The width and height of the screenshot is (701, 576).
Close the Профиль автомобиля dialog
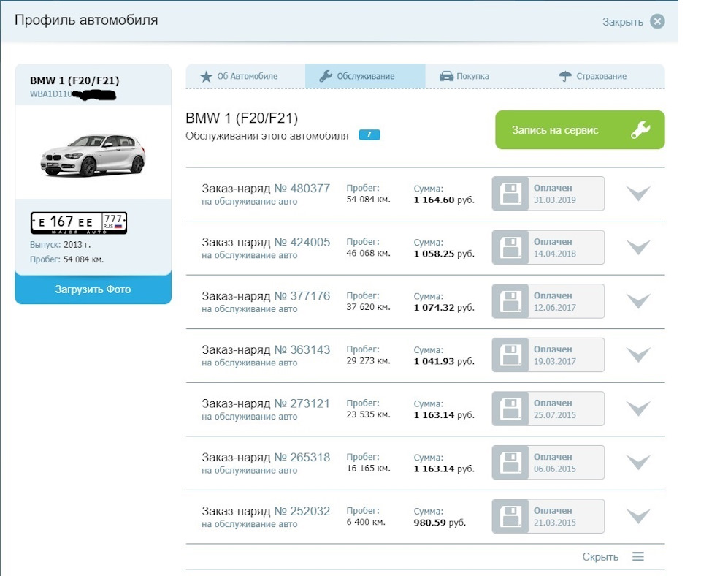point(657,21)
